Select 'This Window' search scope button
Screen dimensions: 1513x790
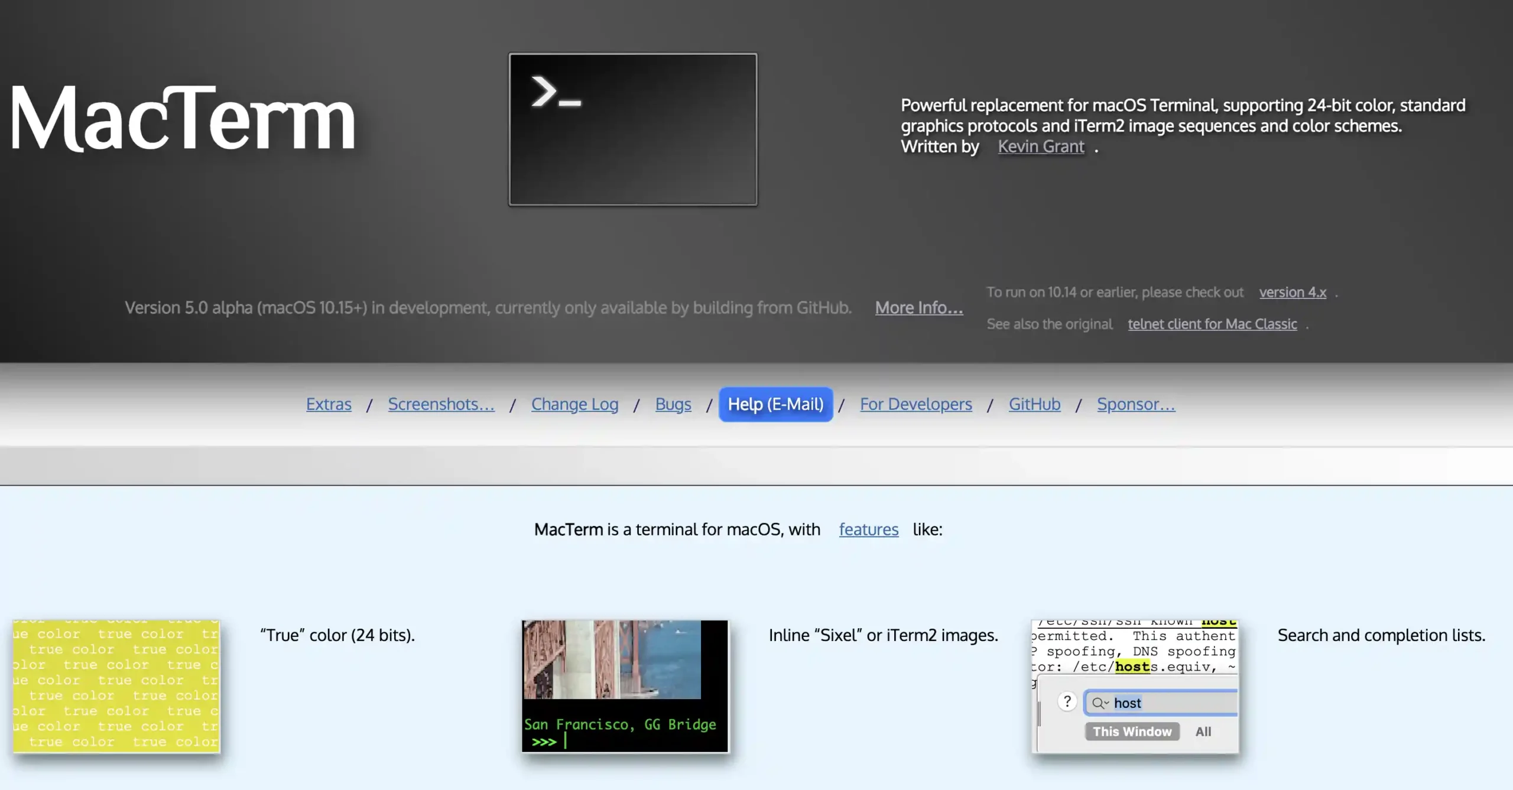click(1133, 731)
